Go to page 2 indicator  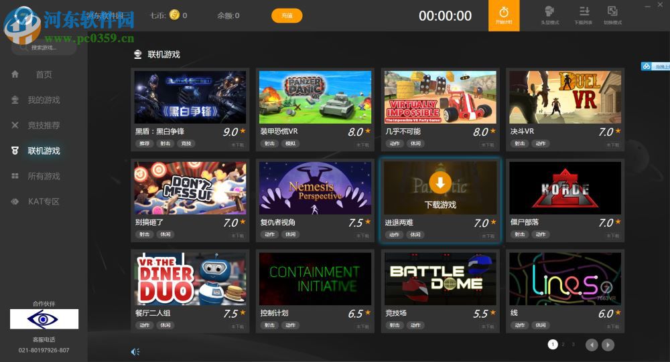563,344
